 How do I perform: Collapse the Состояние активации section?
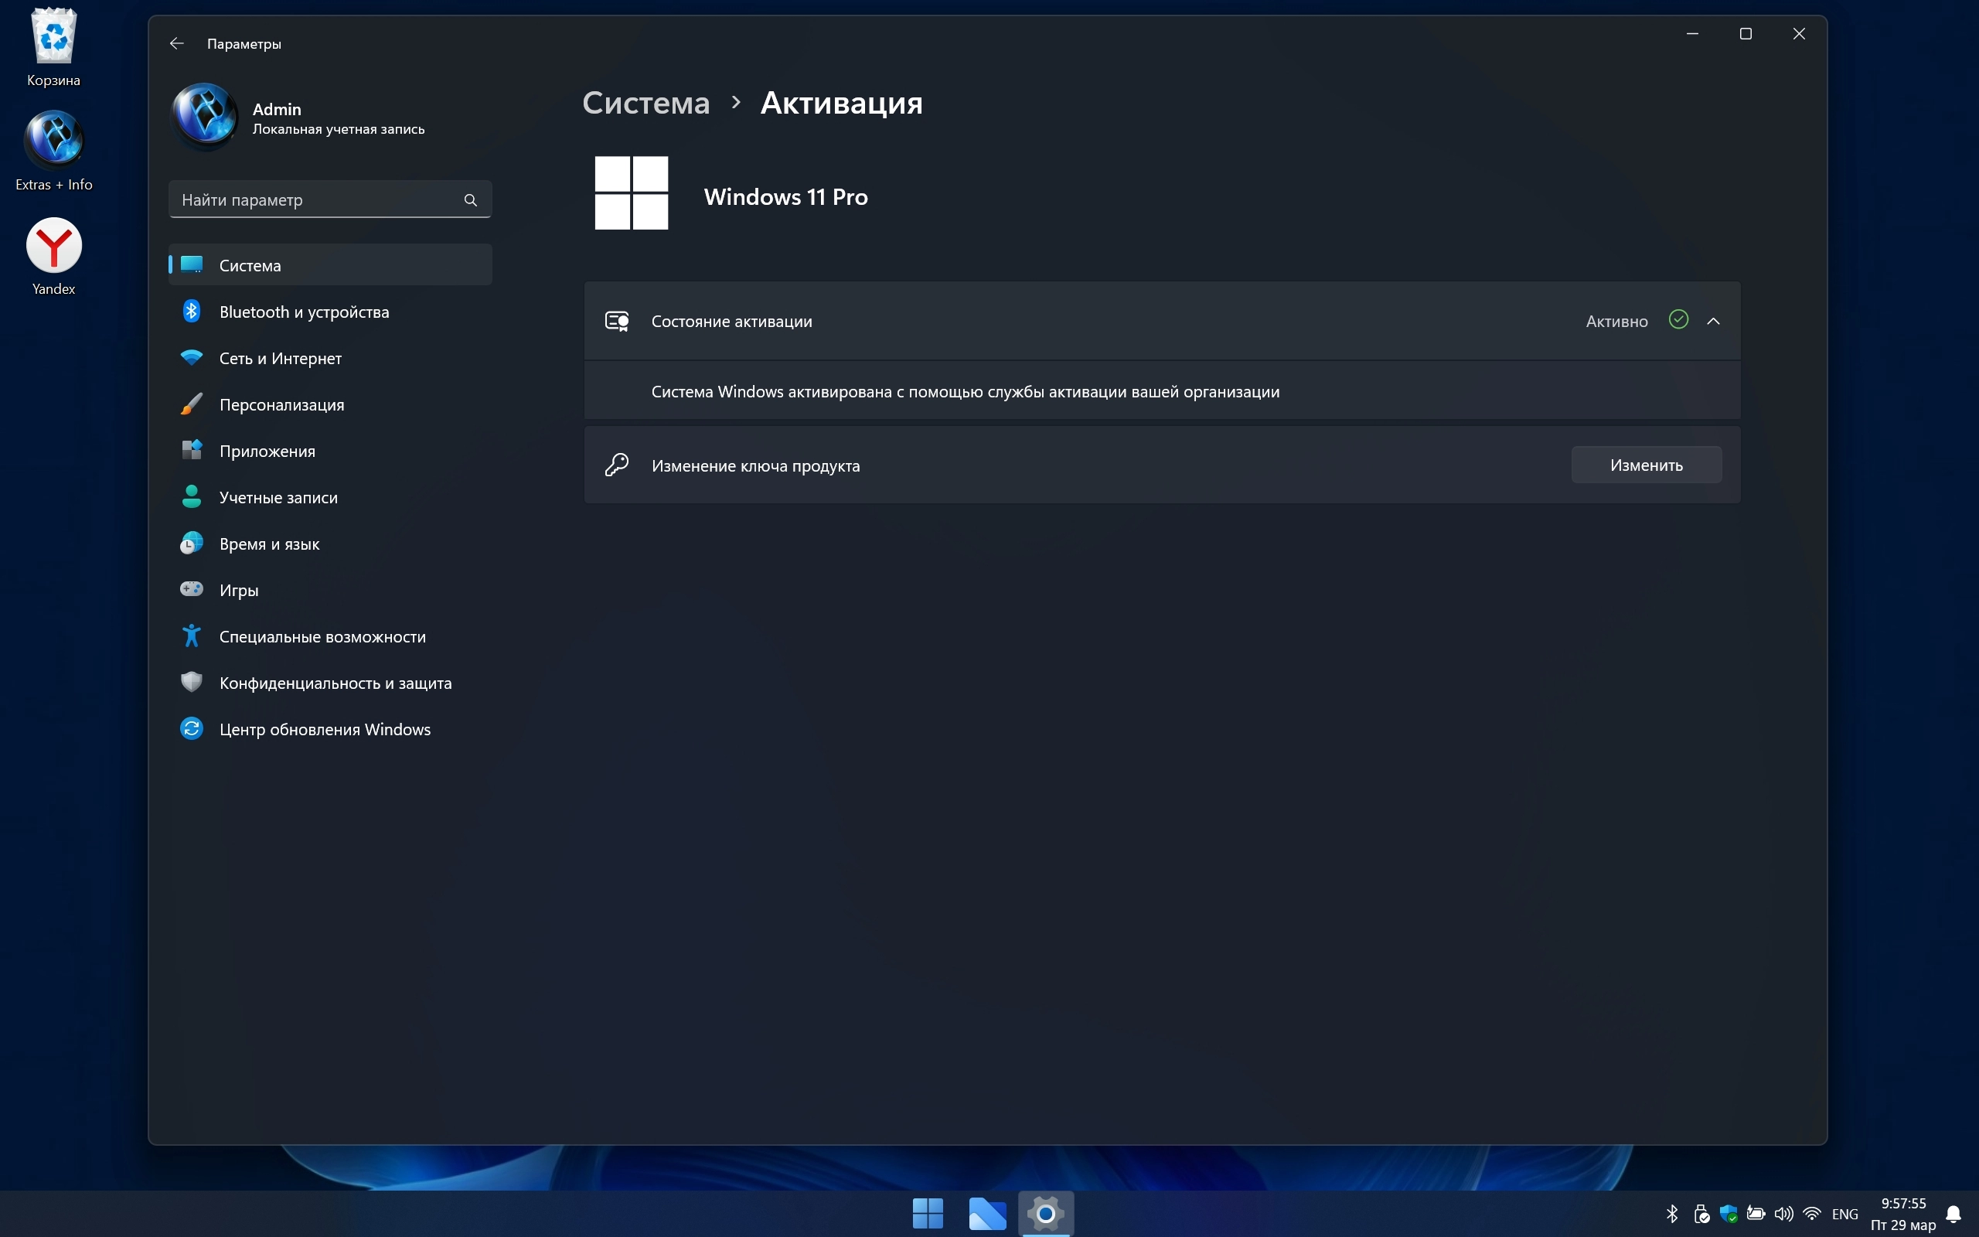click(1713, 322)
